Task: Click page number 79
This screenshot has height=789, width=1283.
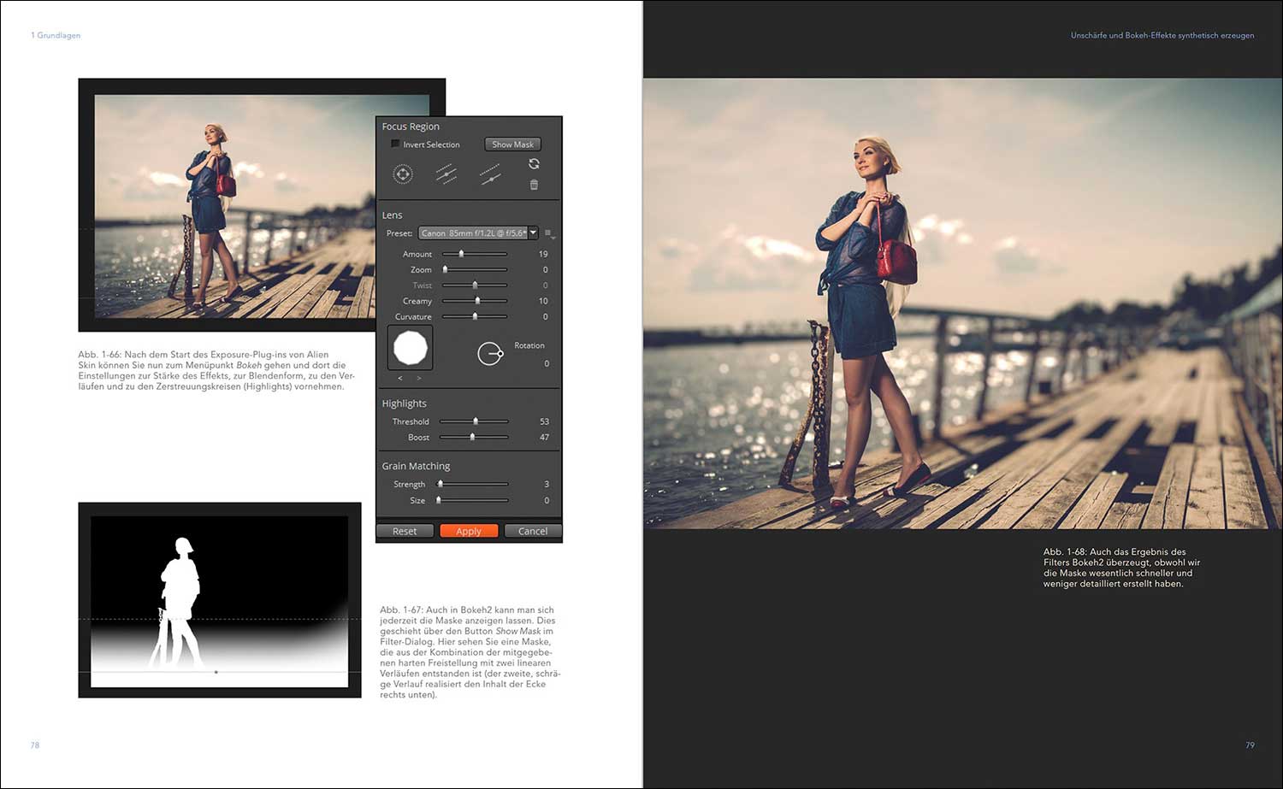Action: pyautogui.click(x=1250, y=745)
